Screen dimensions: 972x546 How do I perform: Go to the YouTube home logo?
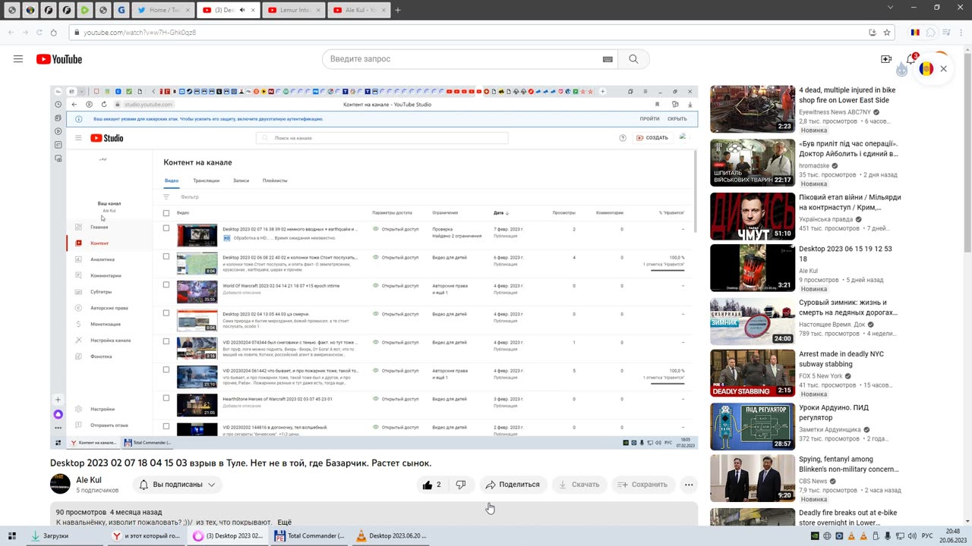point(59,59)
